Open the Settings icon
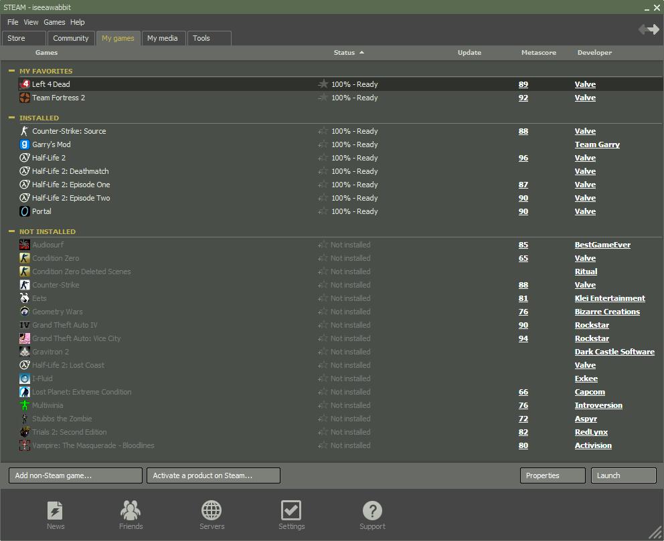This screenshot has width=664, height=541. click(x=291, y=510)
